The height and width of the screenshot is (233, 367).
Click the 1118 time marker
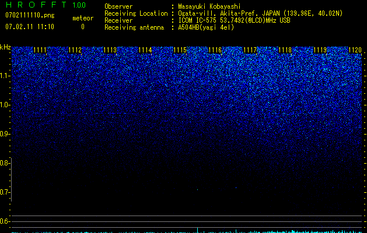(x=285, y=50)
